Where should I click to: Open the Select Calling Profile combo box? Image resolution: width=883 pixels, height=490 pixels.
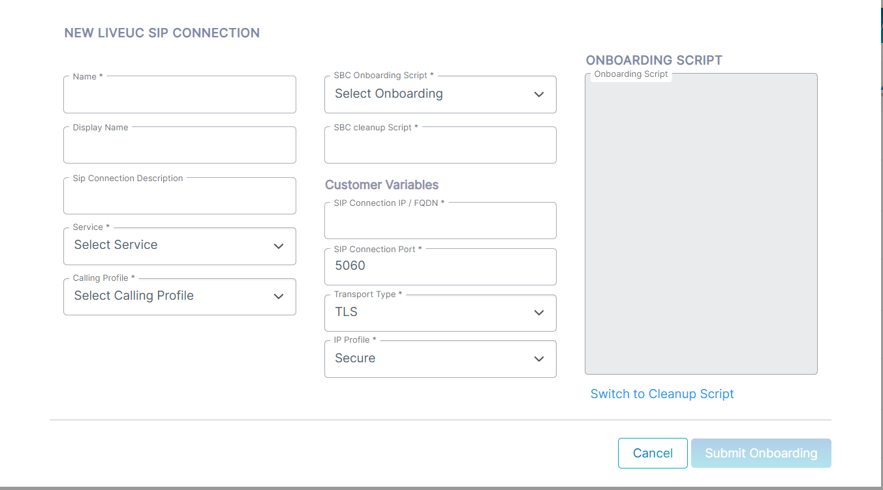point(179,296)
